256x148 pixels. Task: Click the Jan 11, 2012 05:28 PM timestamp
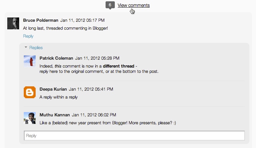coord(97,58)
